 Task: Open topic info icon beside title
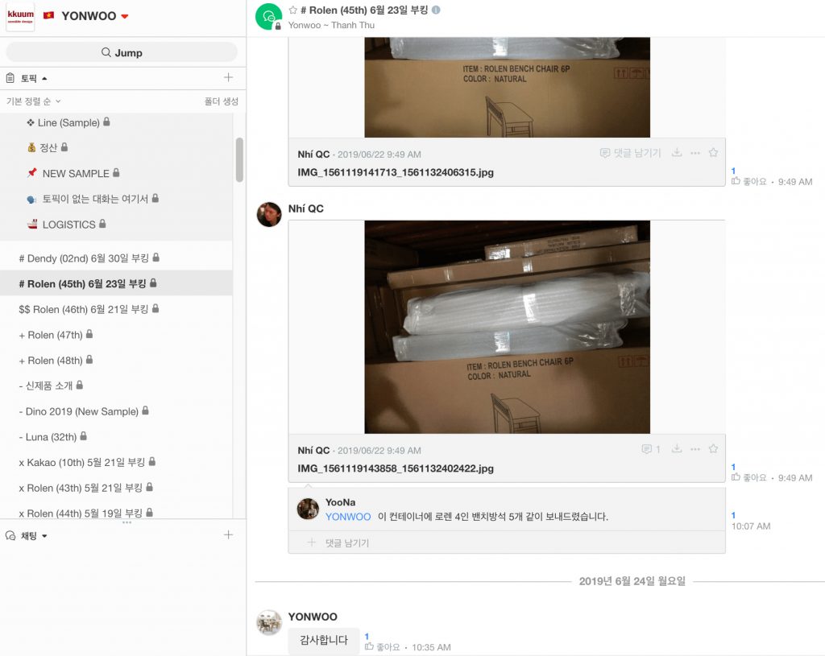point(436,10)
